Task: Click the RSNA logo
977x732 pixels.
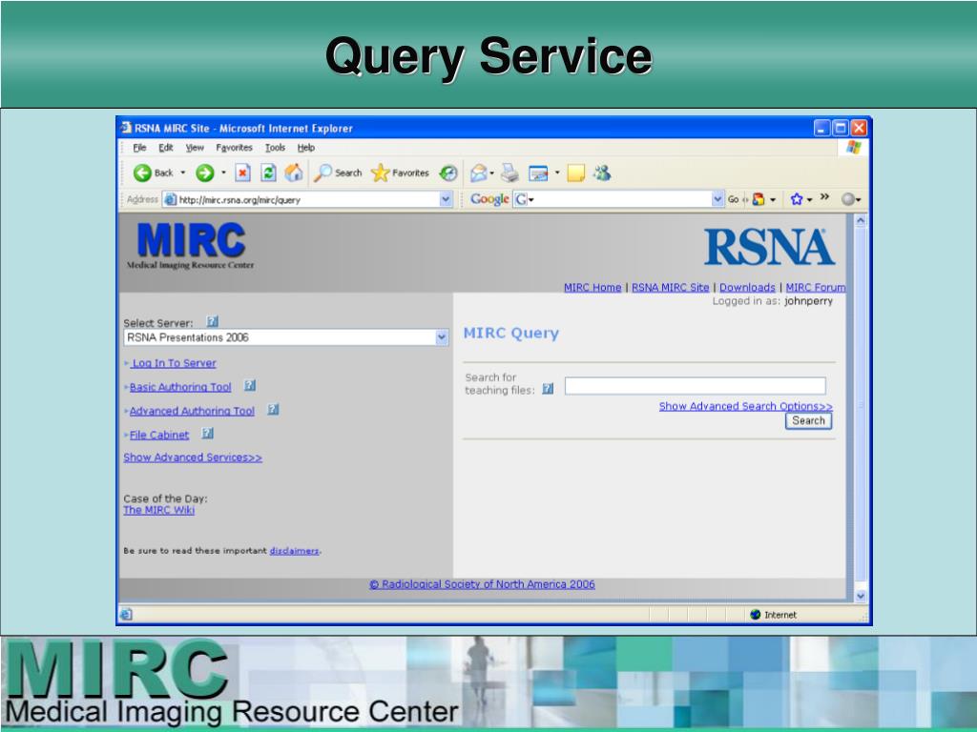Action: [770, 247]
